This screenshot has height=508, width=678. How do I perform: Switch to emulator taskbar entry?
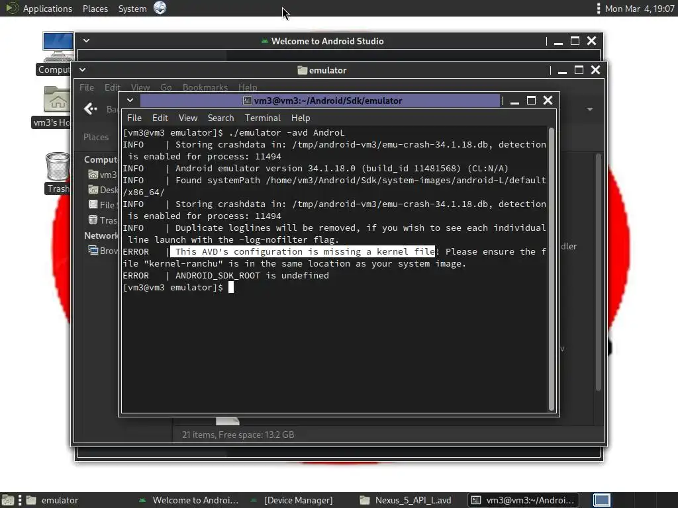click(52, 500)
